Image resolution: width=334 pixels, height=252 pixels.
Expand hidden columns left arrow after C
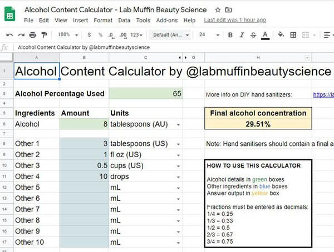tap(180, 58)
